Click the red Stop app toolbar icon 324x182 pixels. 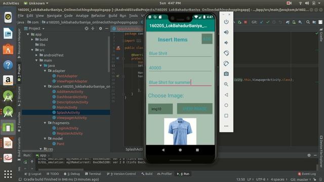(246, 22)
